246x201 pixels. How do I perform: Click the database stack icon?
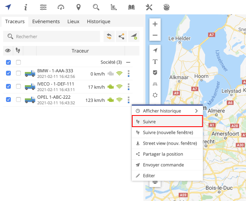tap(167, 7)
